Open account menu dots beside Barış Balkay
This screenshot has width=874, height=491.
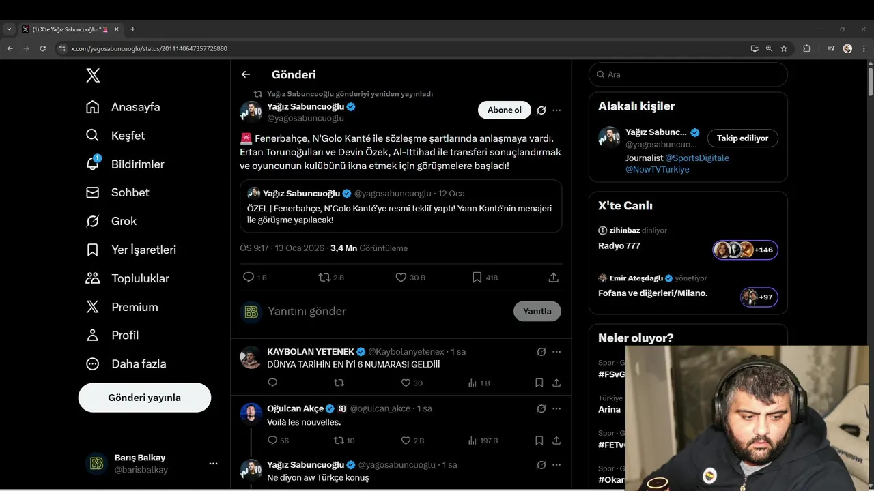[213, 464]
